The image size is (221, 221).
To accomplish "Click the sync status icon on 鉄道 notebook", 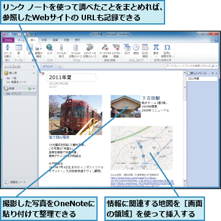I will click(x=29, y=88).
